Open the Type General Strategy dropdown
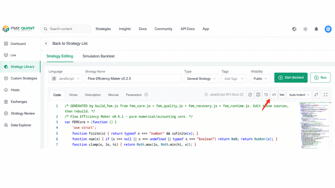The height and width of the screenshot is (188, 335). pos(202,79)
